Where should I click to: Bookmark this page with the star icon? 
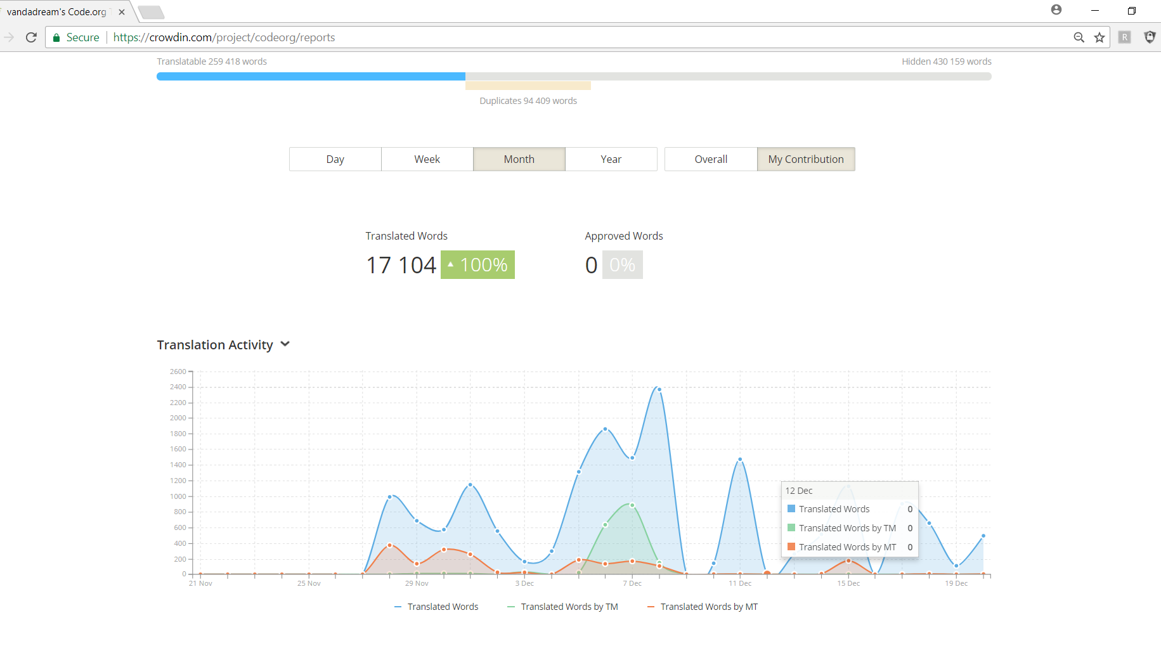[x=1099, y=37]
